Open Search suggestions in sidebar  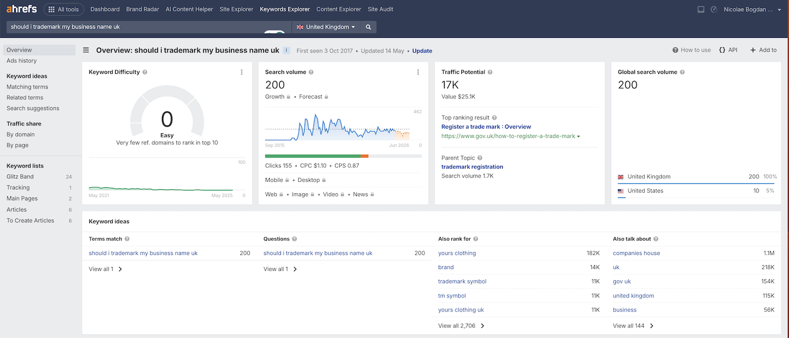coord(33,108)
